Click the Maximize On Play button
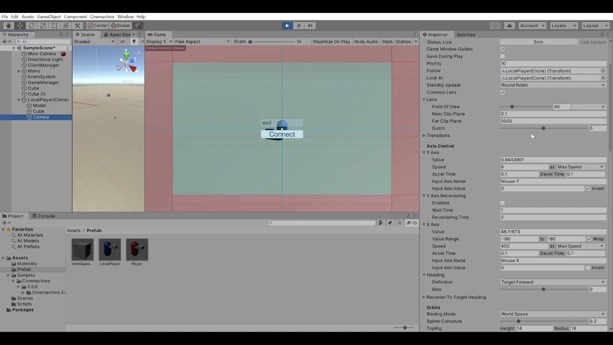 click(x=331, y=42)
